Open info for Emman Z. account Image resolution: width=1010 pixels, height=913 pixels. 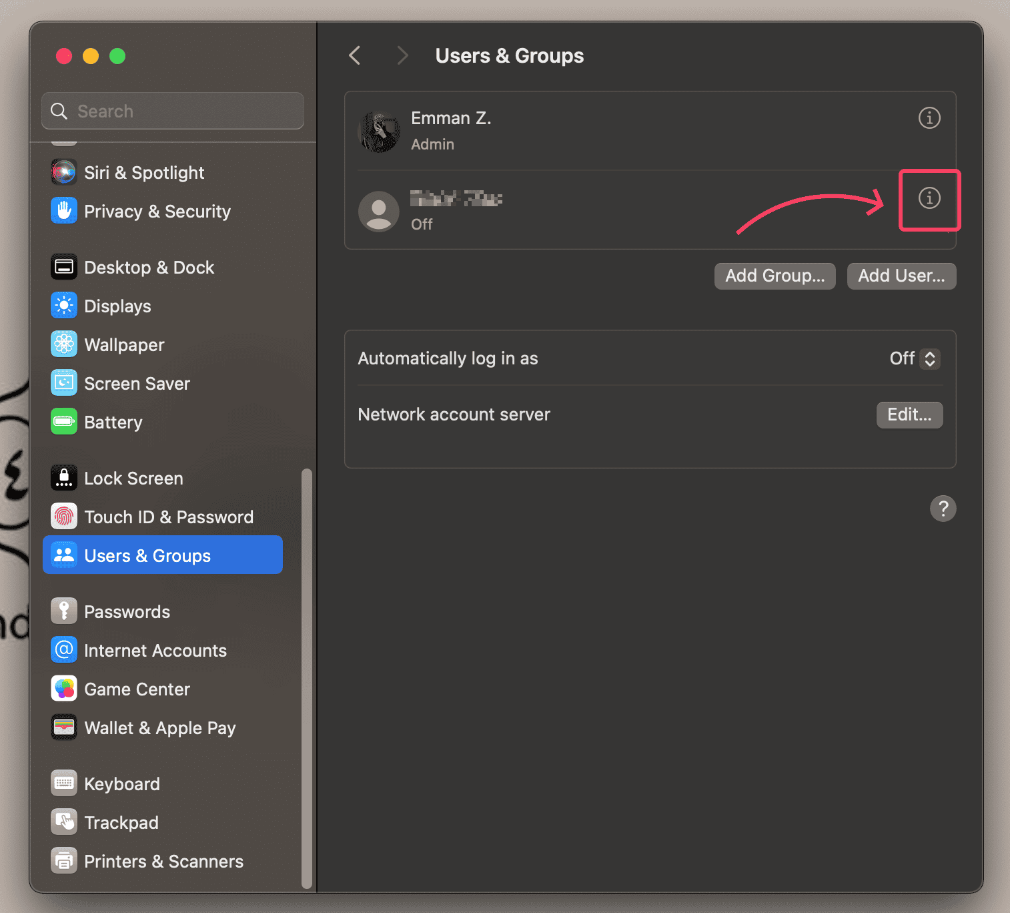point(929,118)
